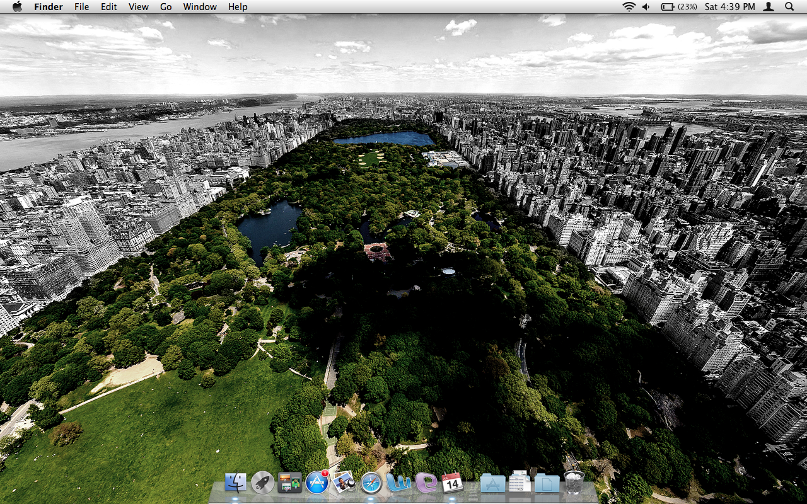Open iCal calendar showing 14
Viewport: 807px width, 504px height.
[452, 483]
